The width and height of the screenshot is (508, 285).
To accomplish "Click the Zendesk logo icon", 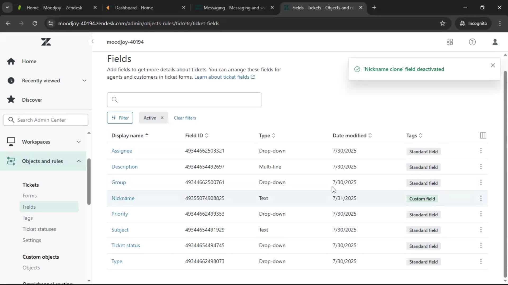I will 46,42.
